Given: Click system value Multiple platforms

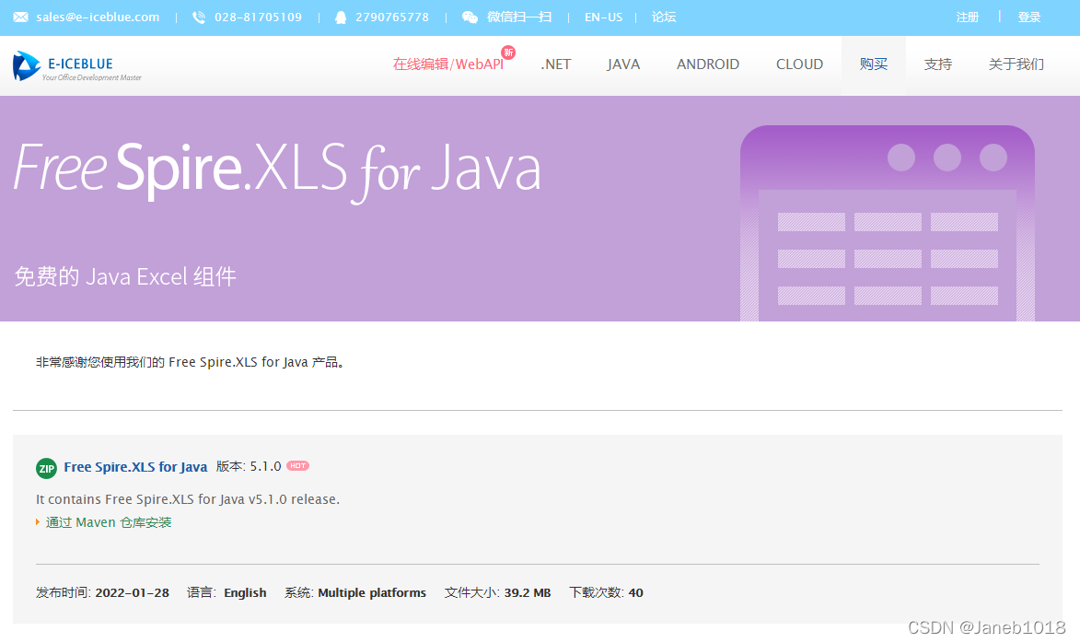Looking at the screenshot, I should [x=372, y=592].
